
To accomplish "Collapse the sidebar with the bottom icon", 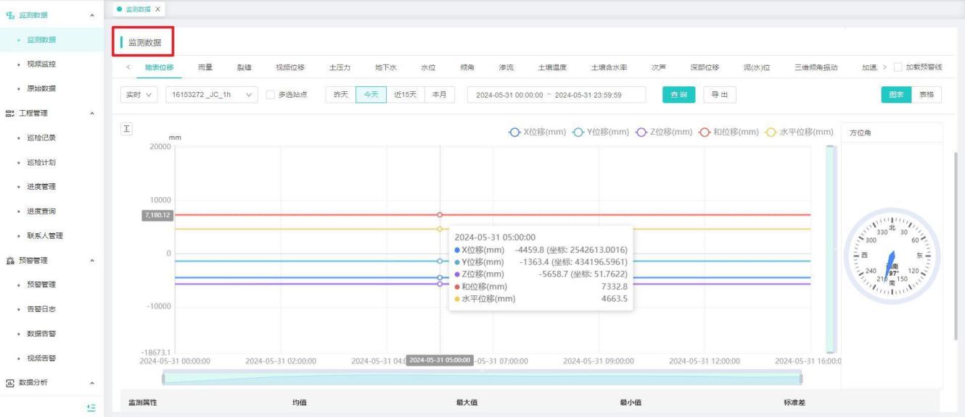I will click(x=91, y=408).
